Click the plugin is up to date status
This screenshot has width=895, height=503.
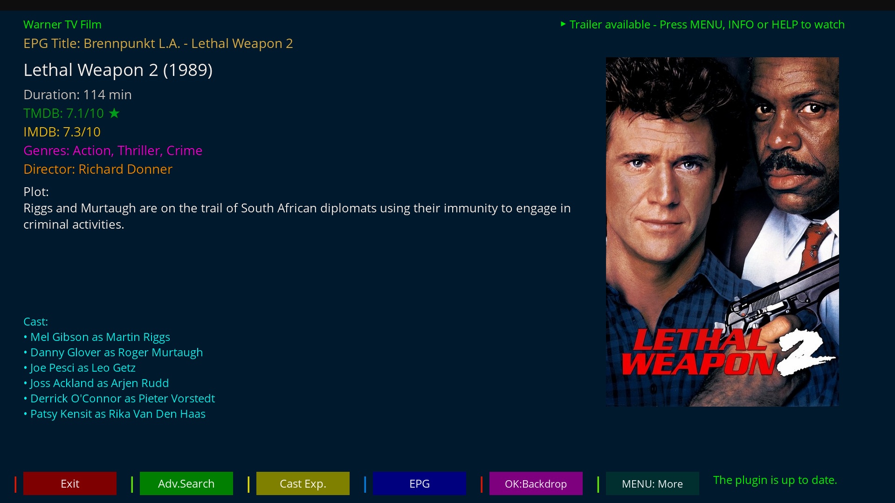click(775, 480)
